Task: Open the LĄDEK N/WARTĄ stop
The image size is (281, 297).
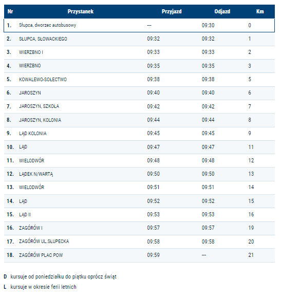Action: (36, 174)
